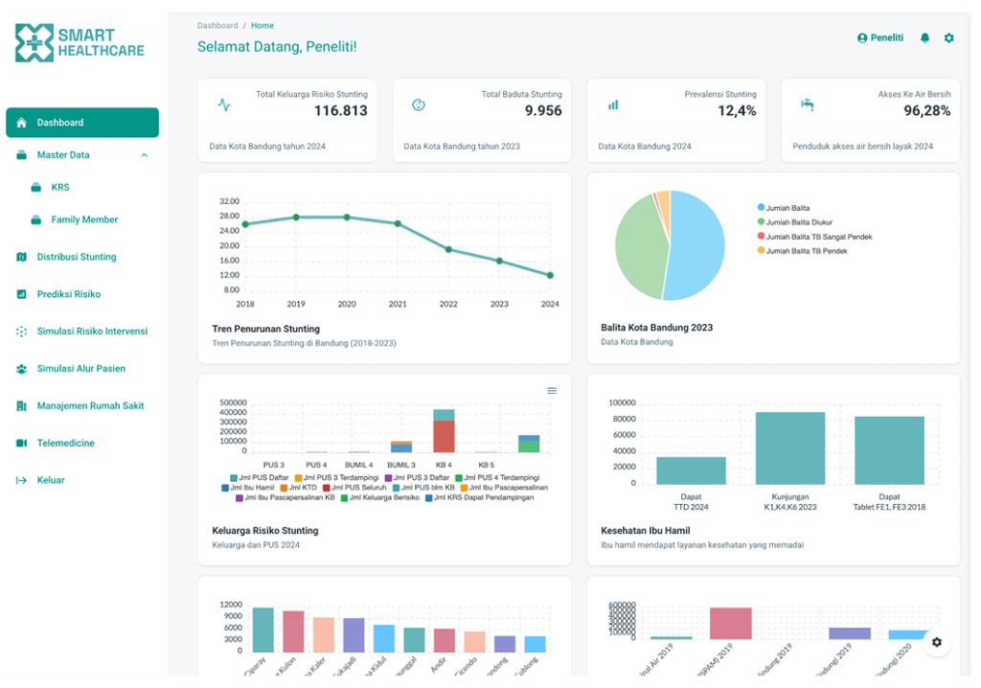Click the Home breadcrumb link
This screenshot has width=981, height=688.
(262, 26)
